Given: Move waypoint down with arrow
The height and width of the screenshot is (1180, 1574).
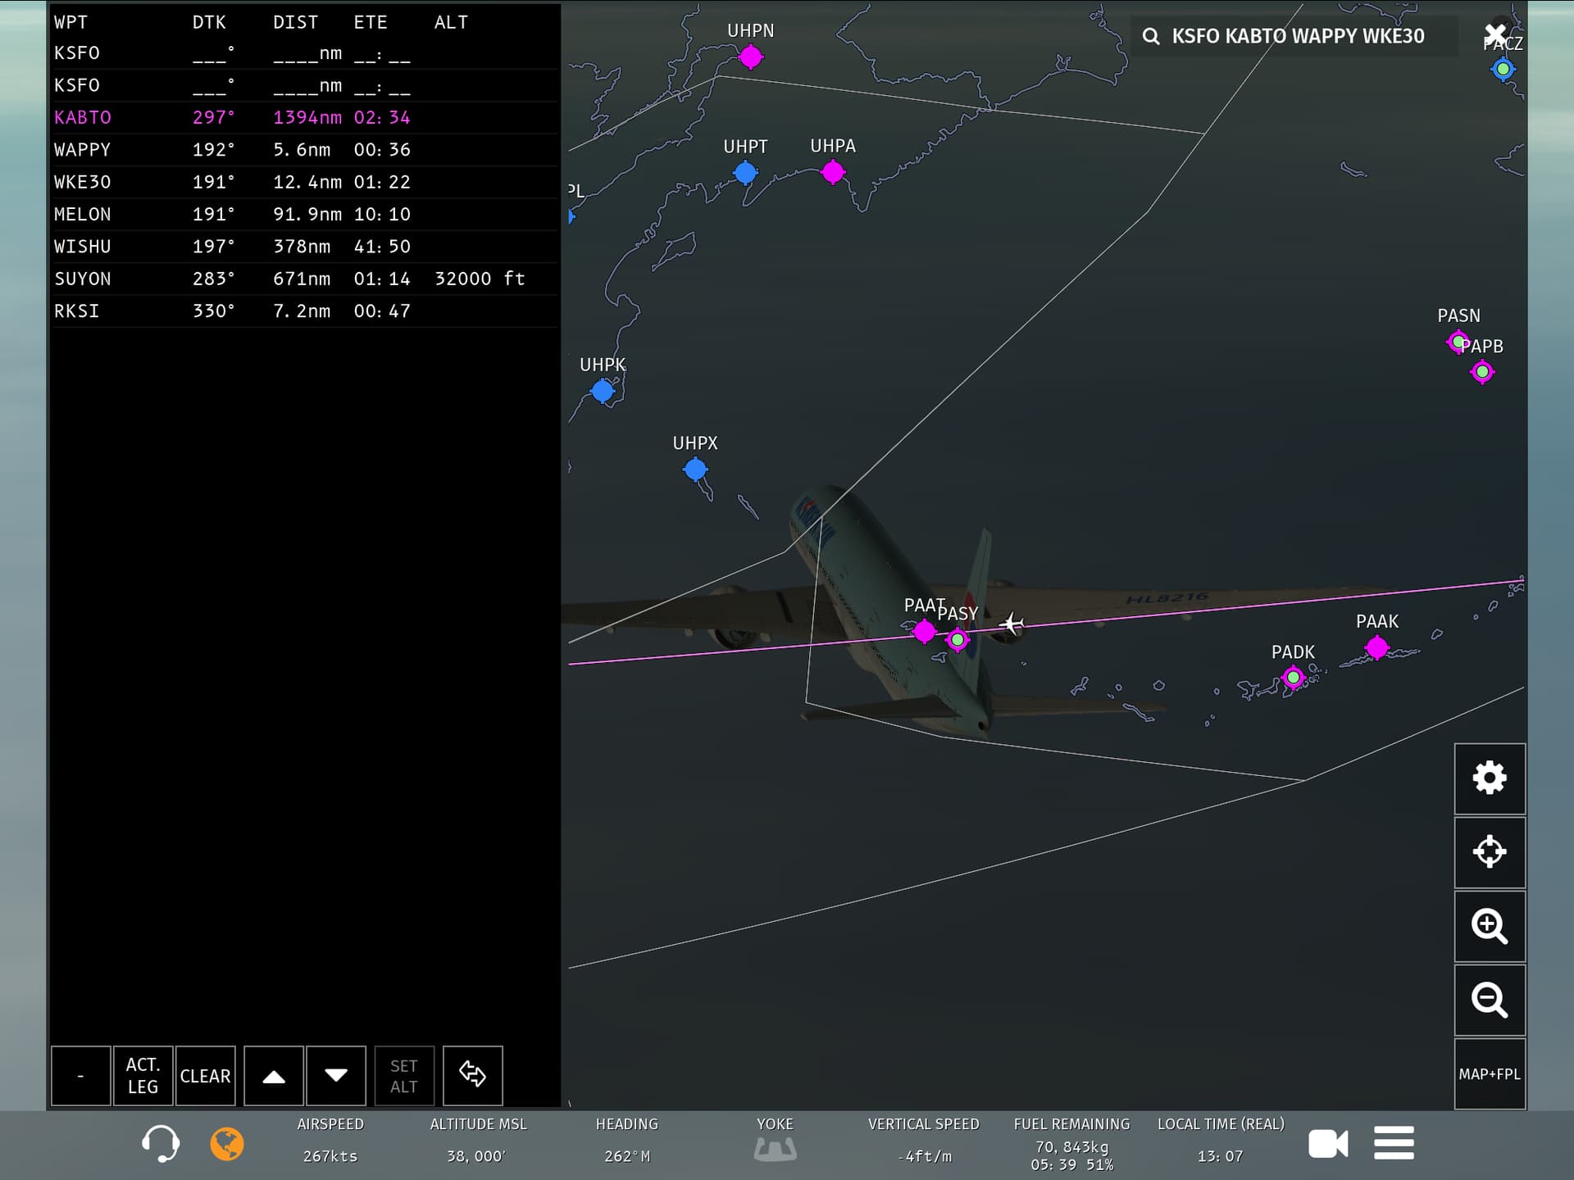Looking at the screenshot, I should point(336,1075).
